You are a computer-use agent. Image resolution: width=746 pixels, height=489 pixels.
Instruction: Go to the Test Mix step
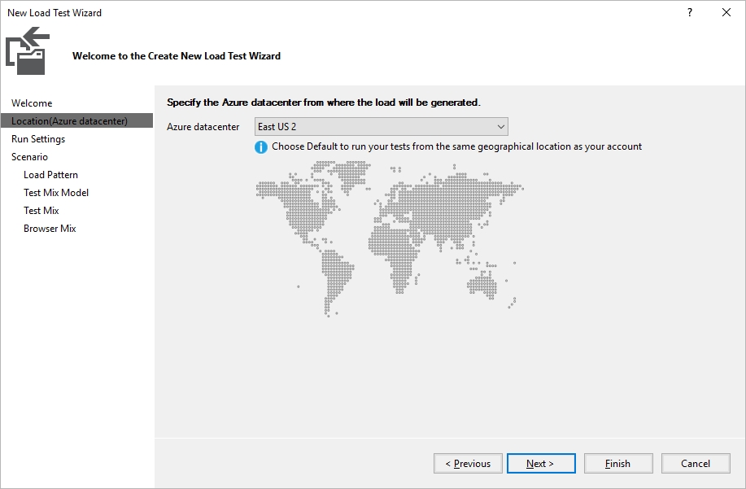click(41, 210)
